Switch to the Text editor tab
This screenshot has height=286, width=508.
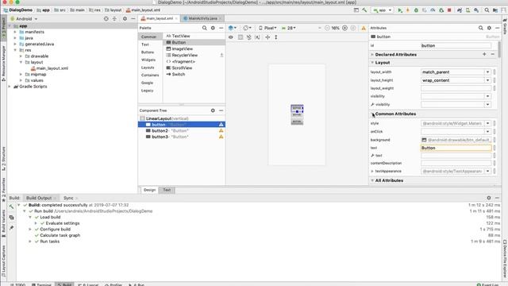pyautogui.click(x=167, y=190)
